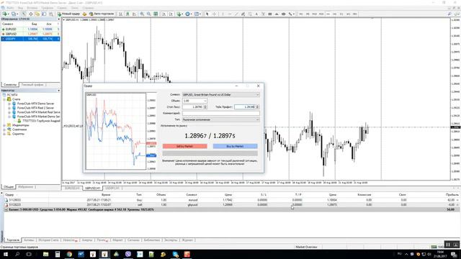Click Buy by Market button
The width and height of the screenshot is (461, 259).
tap(235, 146)
